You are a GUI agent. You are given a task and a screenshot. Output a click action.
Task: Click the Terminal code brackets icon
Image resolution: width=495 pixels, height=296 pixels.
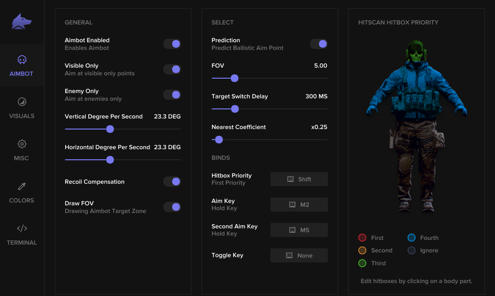pyautogui.click(x=22, y=228)
